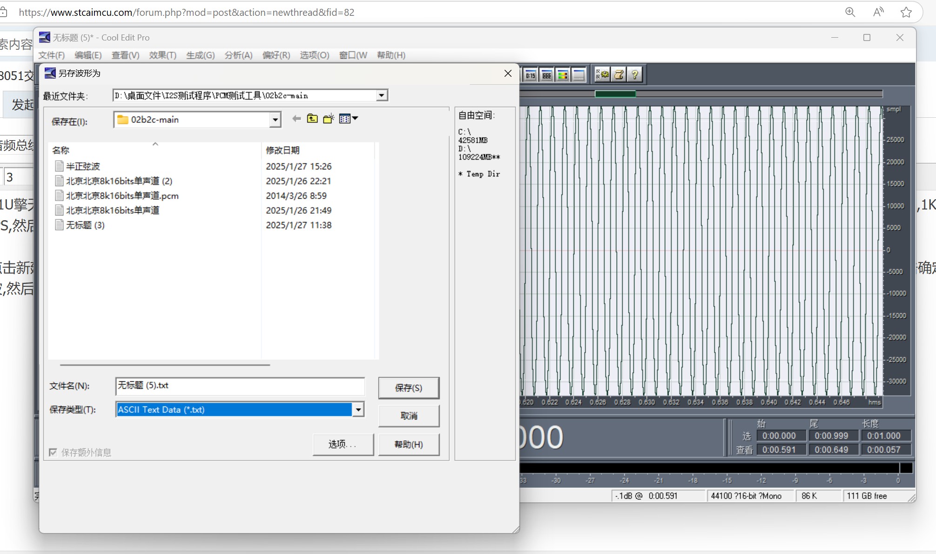Click the smpl vertical ruler label
936x554 pixels.
[894, 109]
